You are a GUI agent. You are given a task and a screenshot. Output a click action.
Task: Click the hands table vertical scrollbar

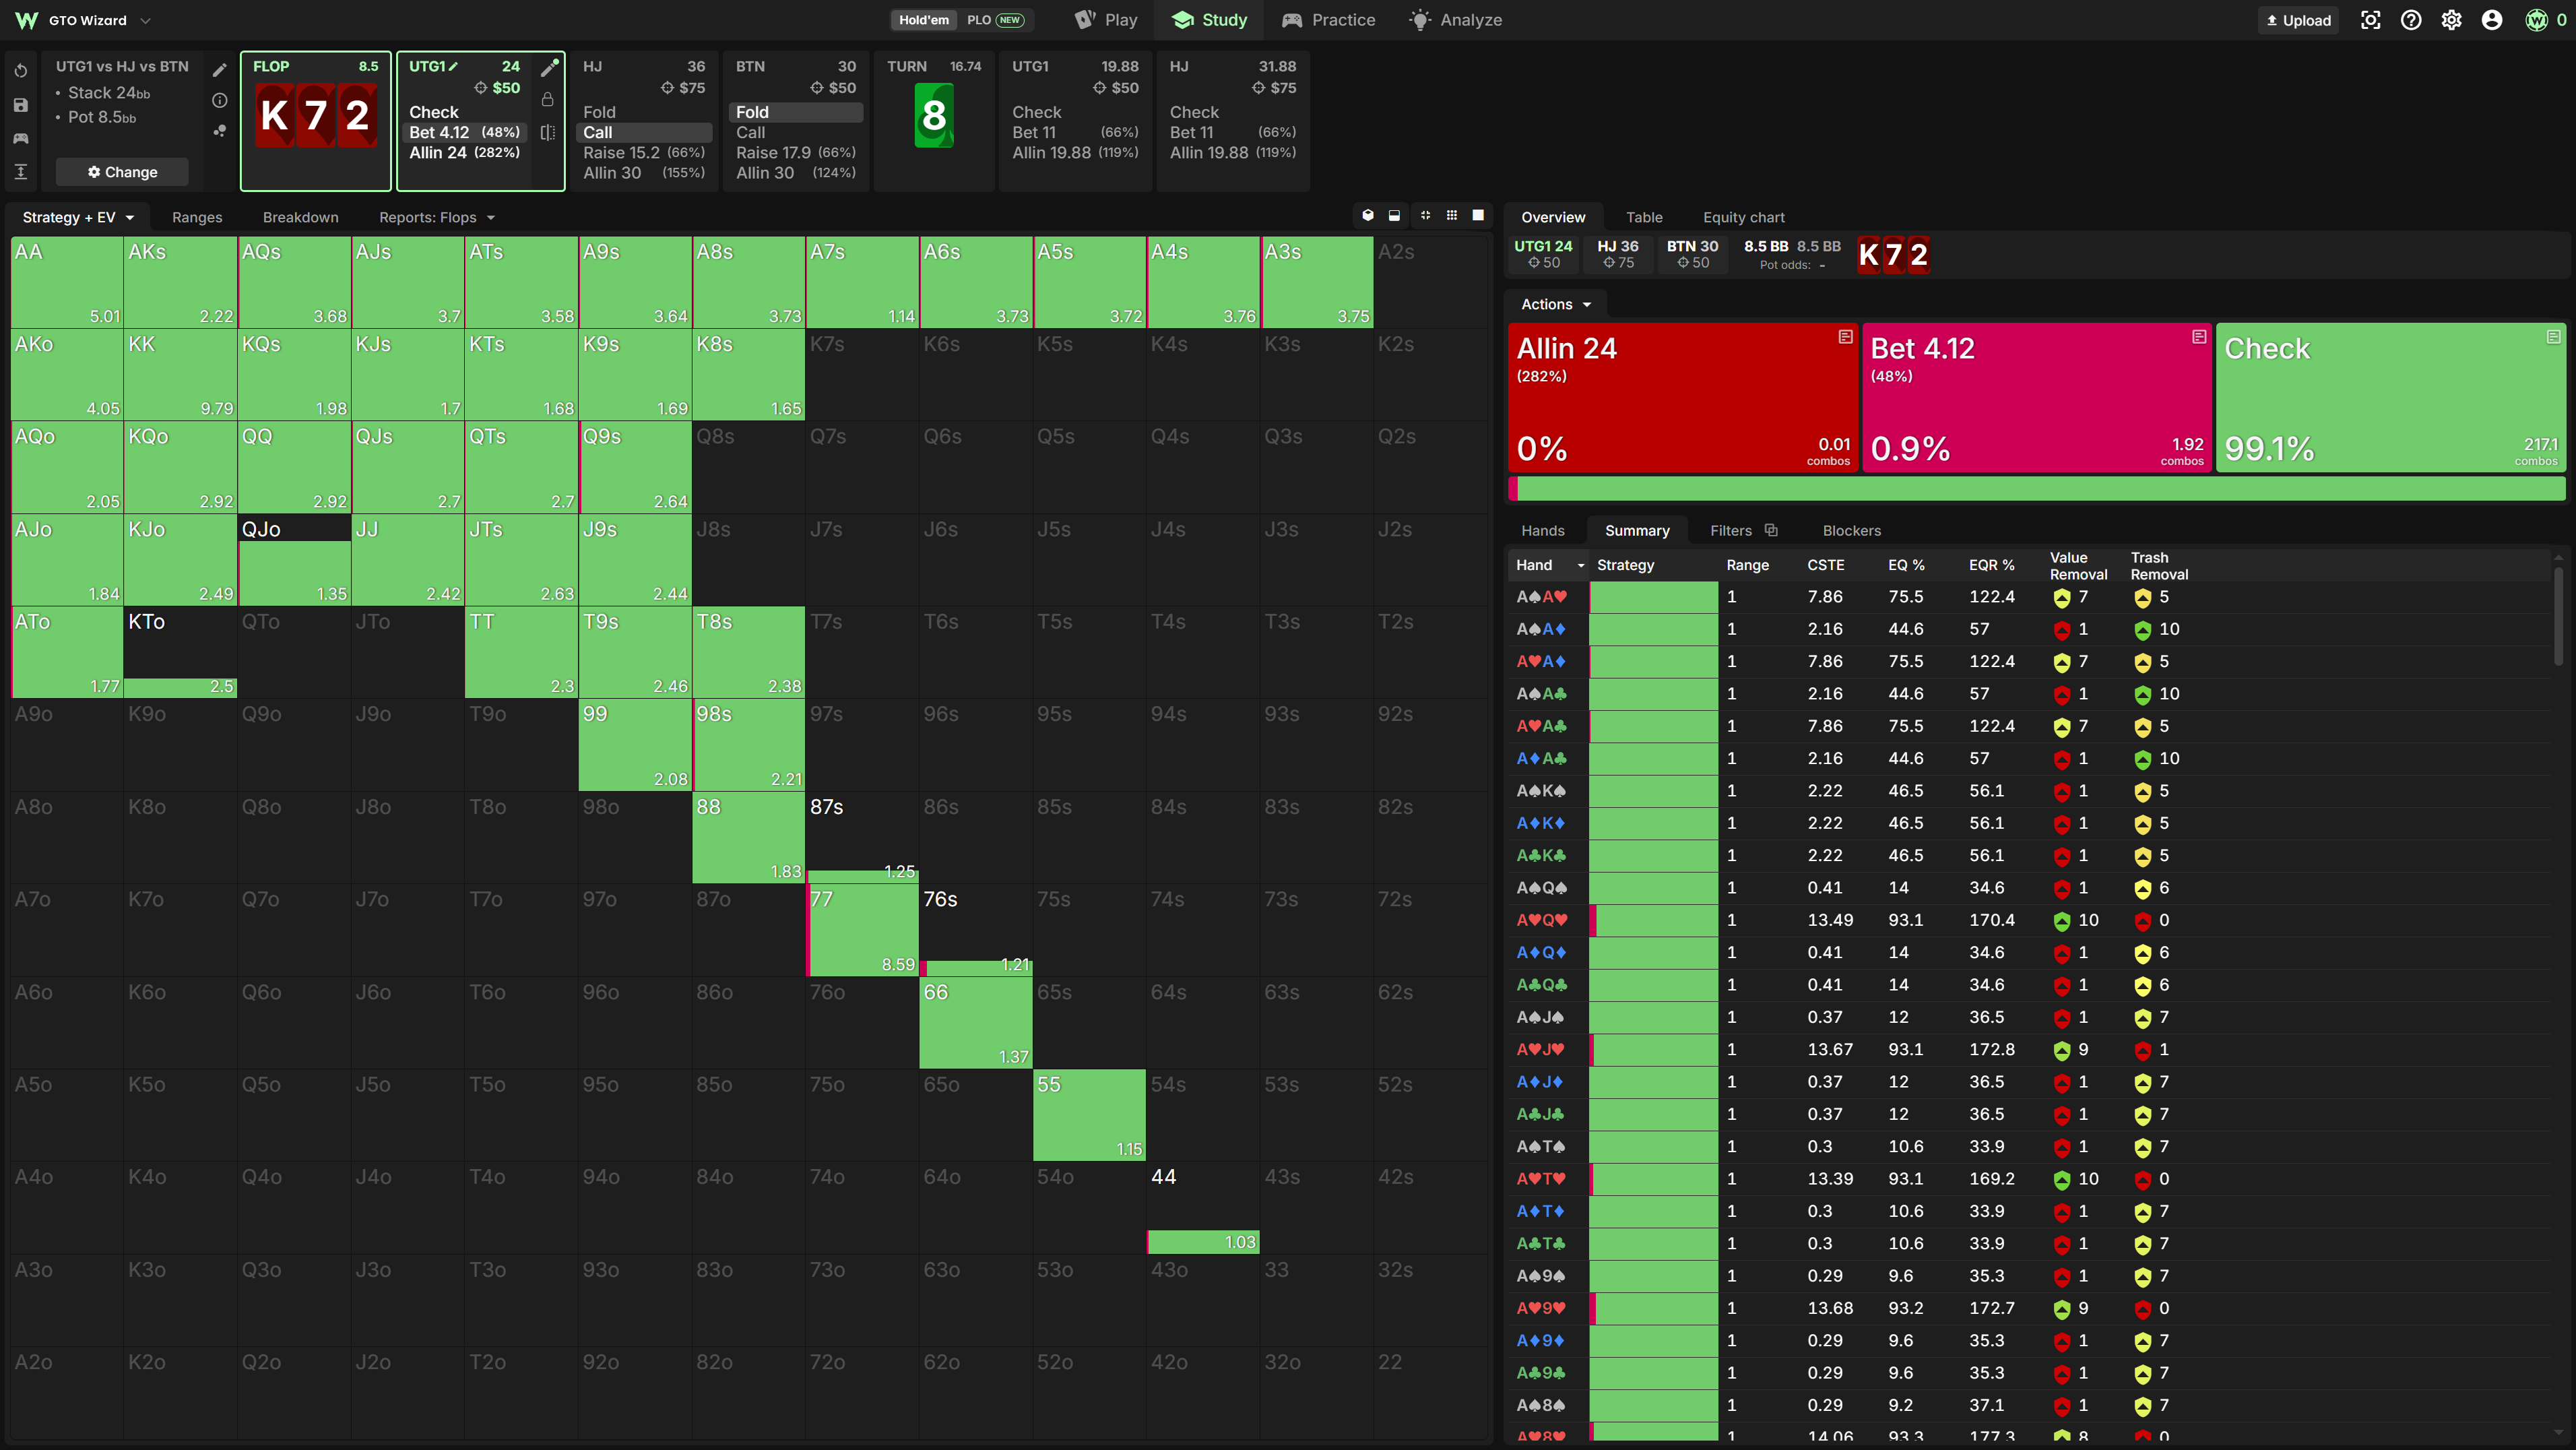click(2558, 616)
